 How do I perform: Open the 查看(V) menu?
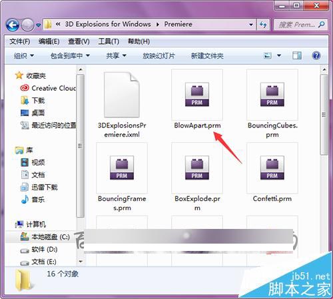[x=79, y=41]
